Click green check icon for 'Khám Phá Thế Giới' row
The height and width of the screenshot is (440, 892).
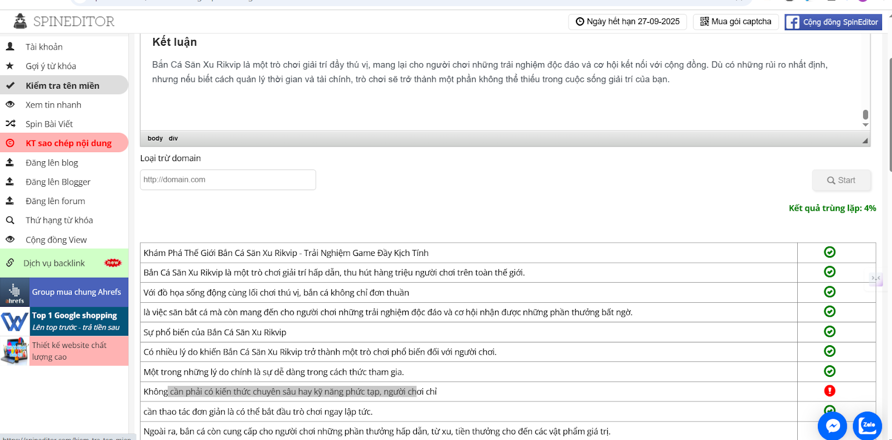830,252
